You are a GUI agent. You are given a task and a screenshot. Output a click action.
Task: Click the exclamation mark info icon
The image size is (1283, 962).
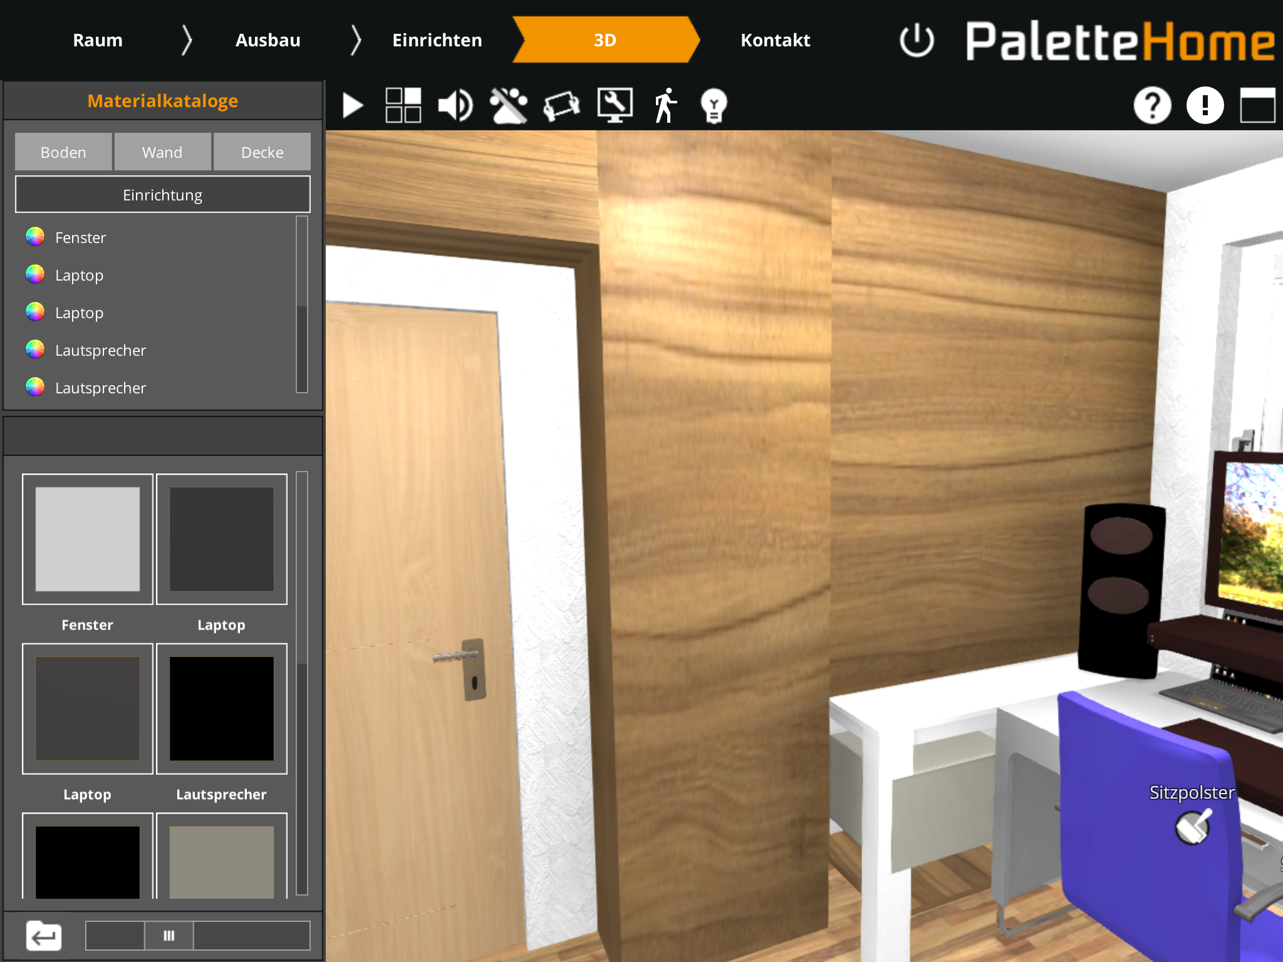pos(1205,105)
